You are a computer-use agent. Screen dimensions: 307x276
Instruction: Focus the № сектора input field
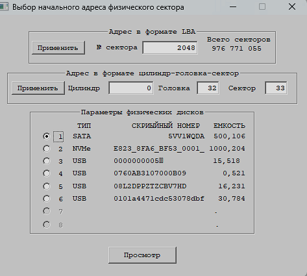170,47
